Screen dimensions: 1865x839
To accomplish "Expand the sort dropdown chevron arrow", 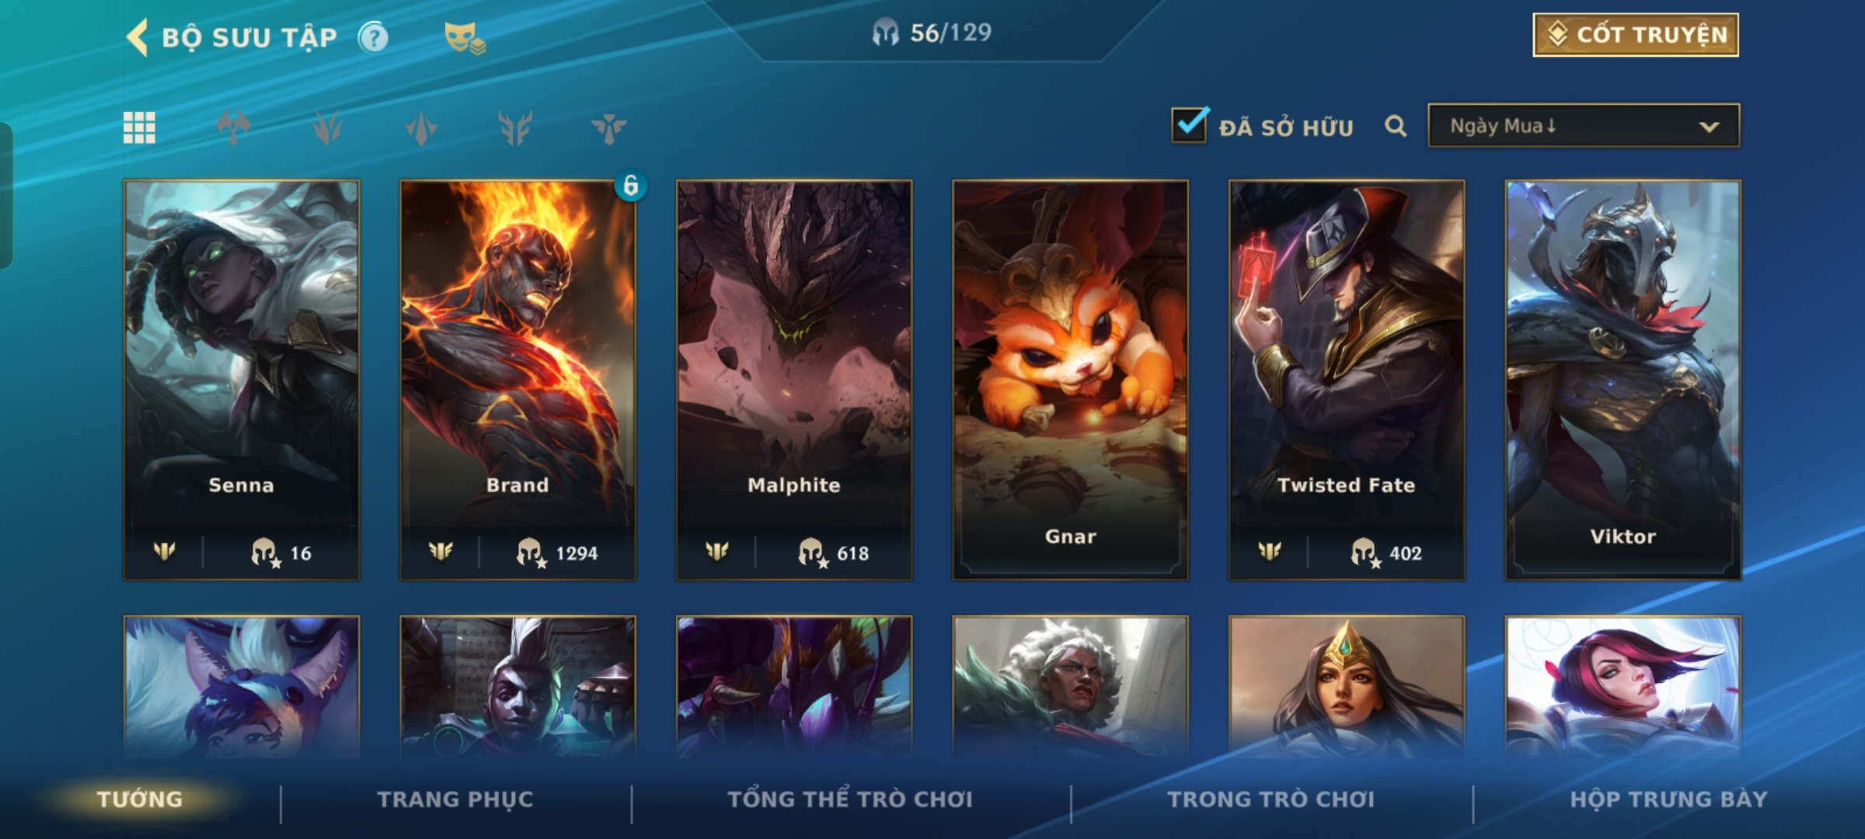I will click(x=1709, y=127).
